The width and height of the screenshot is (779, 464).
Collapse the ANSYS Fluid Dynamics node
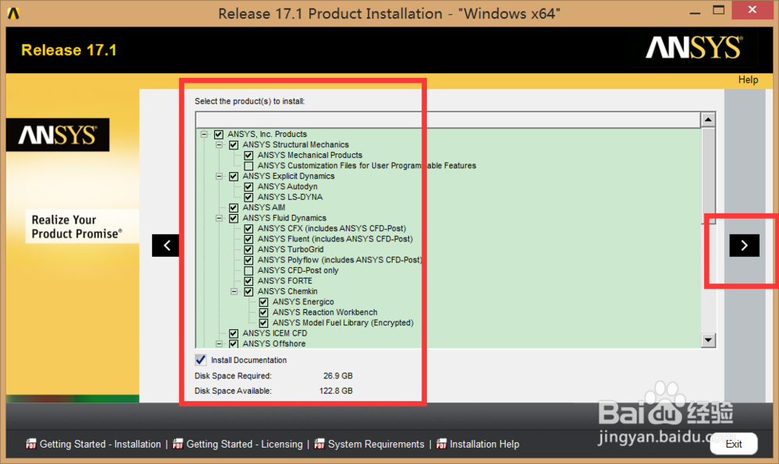[219, 218]
